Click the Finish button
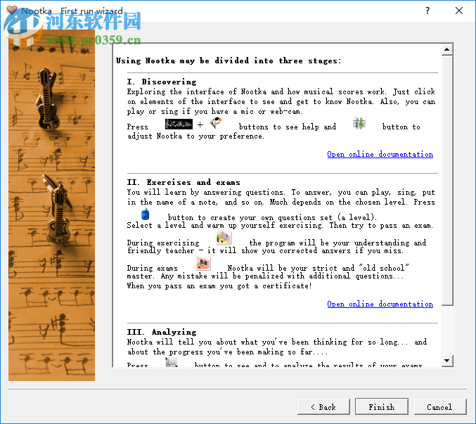Image resolution: width=476 pixels, height=424 pixels. pyautogui.click(x=381, y=406)
